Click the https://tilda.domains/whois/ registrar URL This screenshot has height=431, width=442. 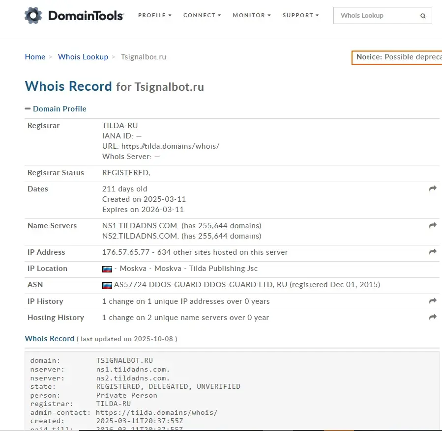[170, 146]
